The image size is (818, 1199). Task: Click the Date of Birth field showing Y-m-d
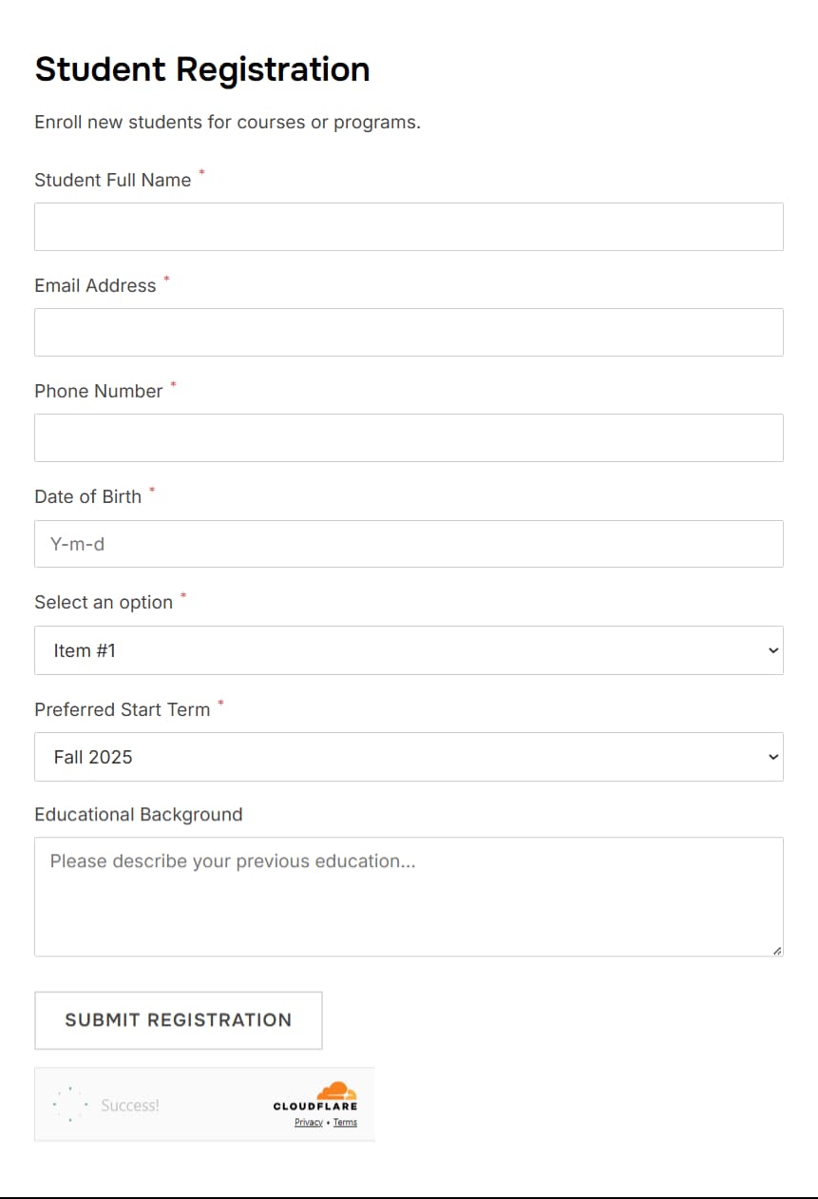tap(409, 544)
